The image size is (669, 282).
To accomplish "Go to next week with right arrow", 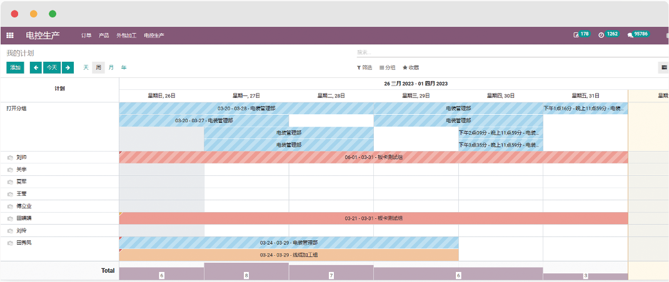I will (68, 67).
